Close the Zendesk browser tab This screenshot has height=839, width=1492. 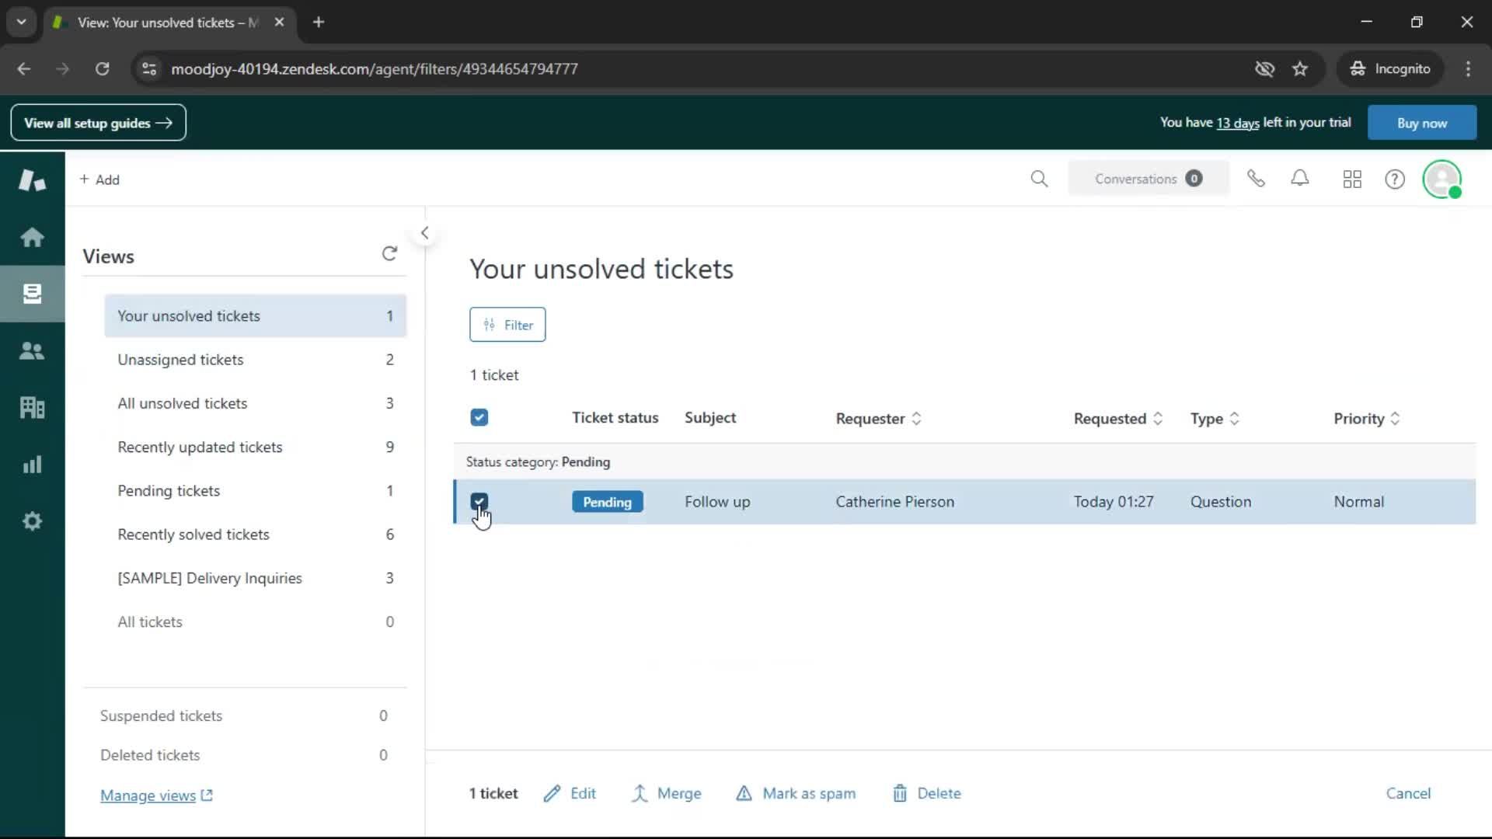point(279,23)
